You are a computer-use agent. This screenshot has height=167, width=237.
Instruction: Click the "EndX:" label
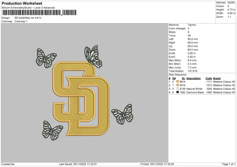tap(172, 53)
